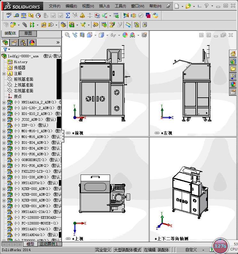238x254 pixels.
Task: Open the FeatureManager design tree tab icon
Action: pos(5,43)
